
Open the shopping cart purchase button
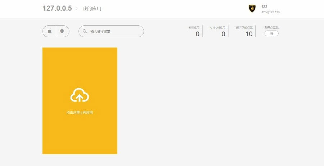[x=271, y=33]
